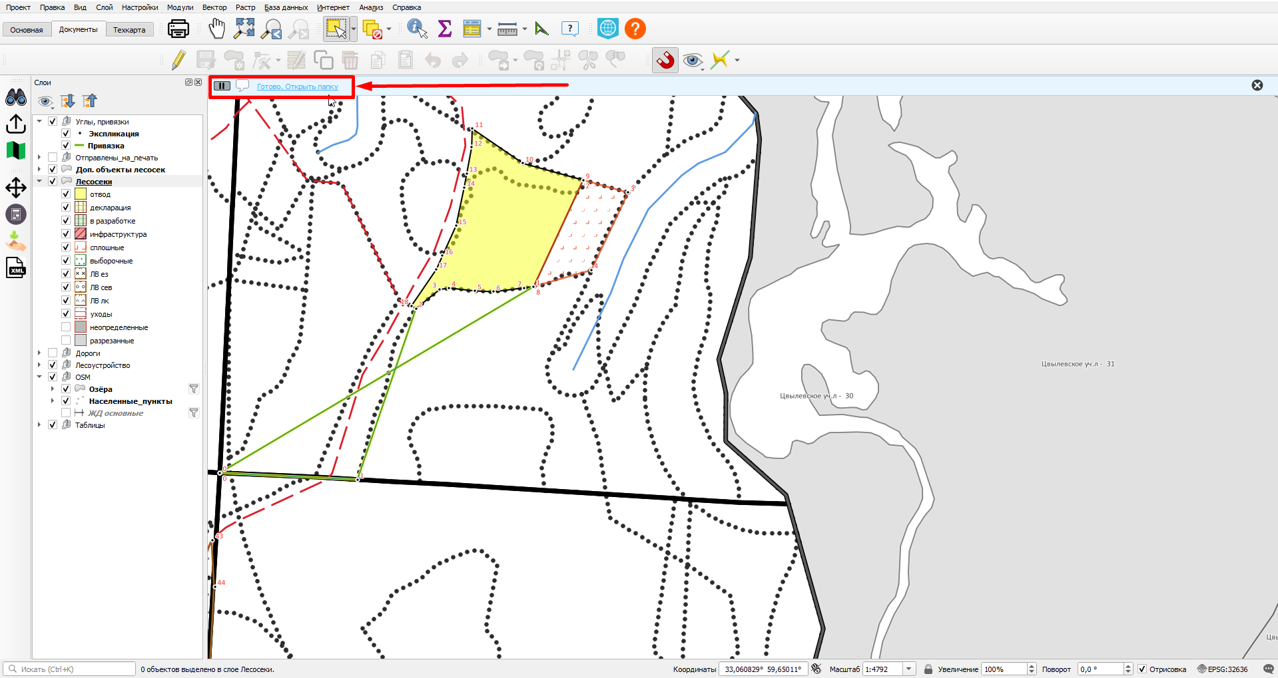The image size is (1278, 678).
Task: Click the Готово. Открыть папку link
Action: pos(298,86)
